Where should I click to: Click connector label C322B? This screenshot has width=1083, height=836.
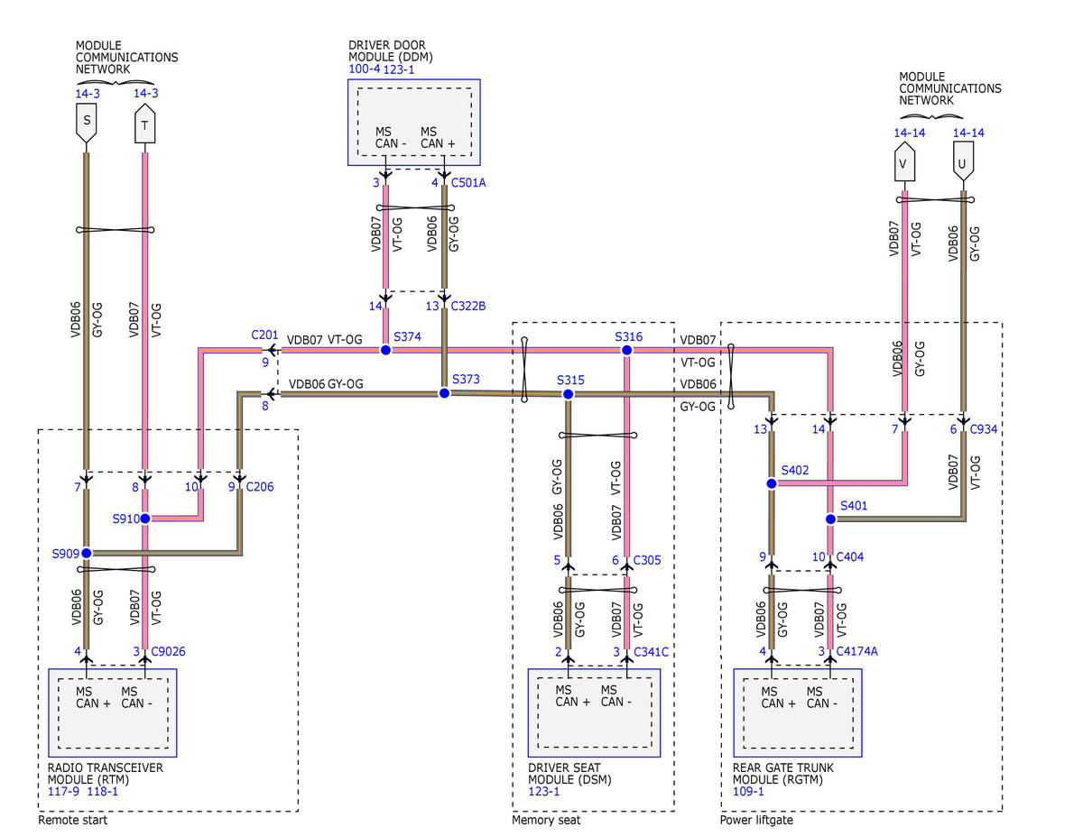[468, 307]
